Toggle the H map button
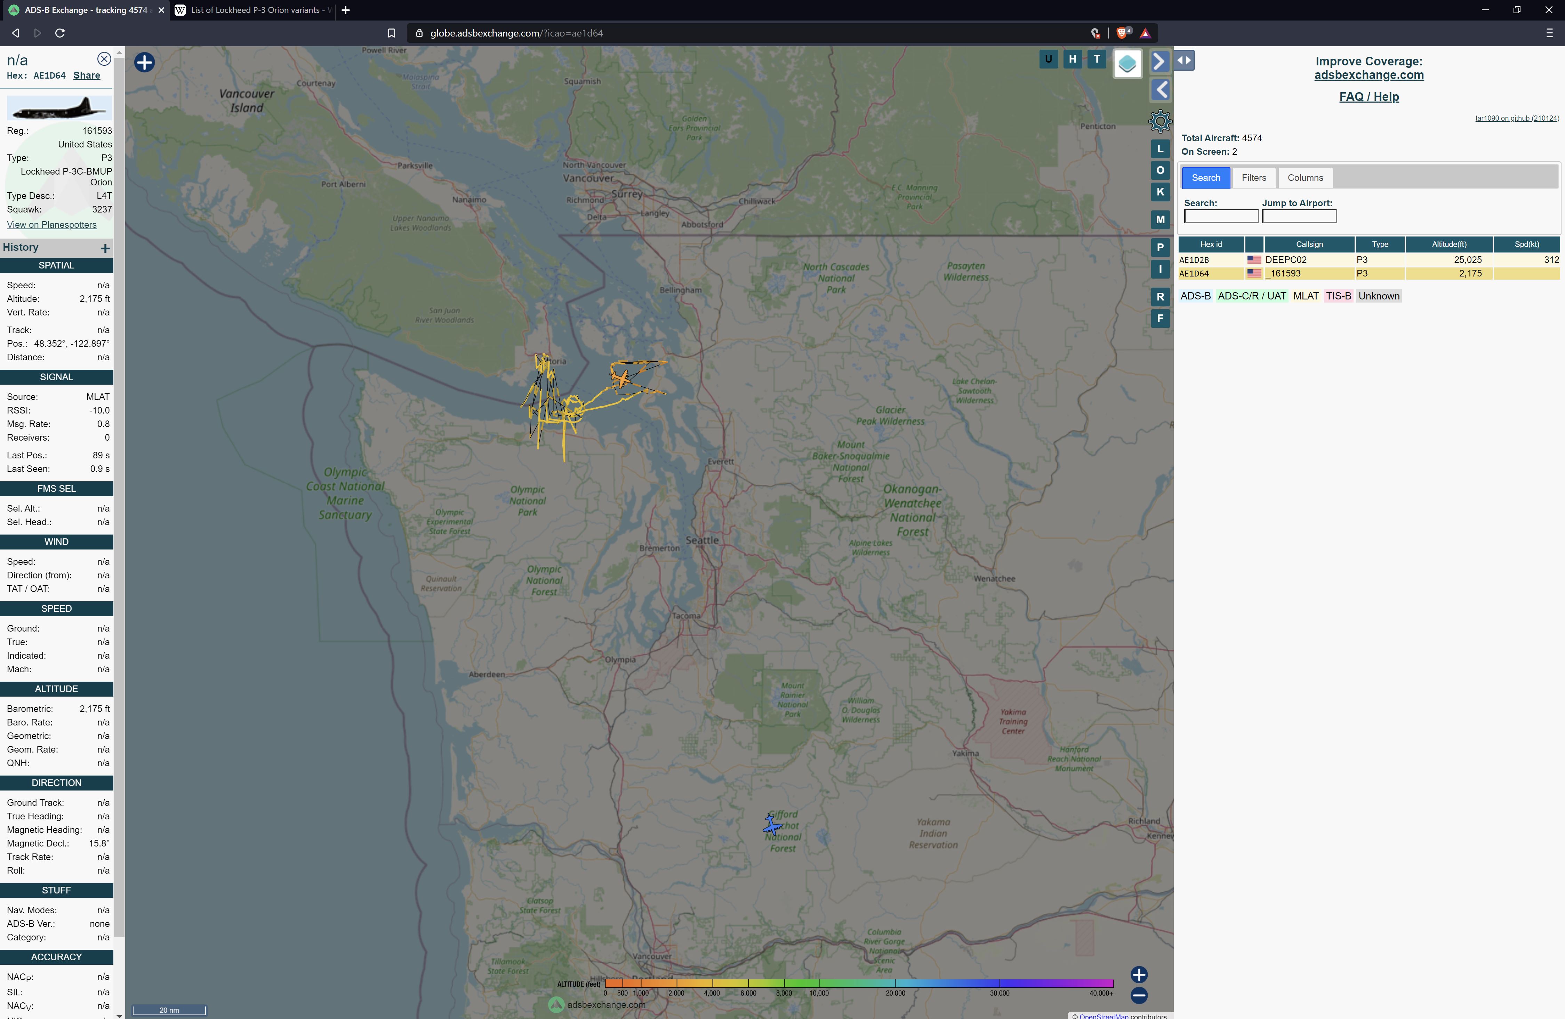This screenshot has height=1019, width=1565. [x=1073, y=59]
